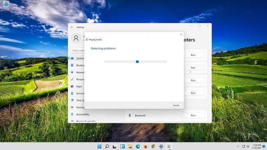Click the Bluetooth troubleshooter label
This screenshot has width=267, height=150.
pyautogui.click(x=140, y=115)
